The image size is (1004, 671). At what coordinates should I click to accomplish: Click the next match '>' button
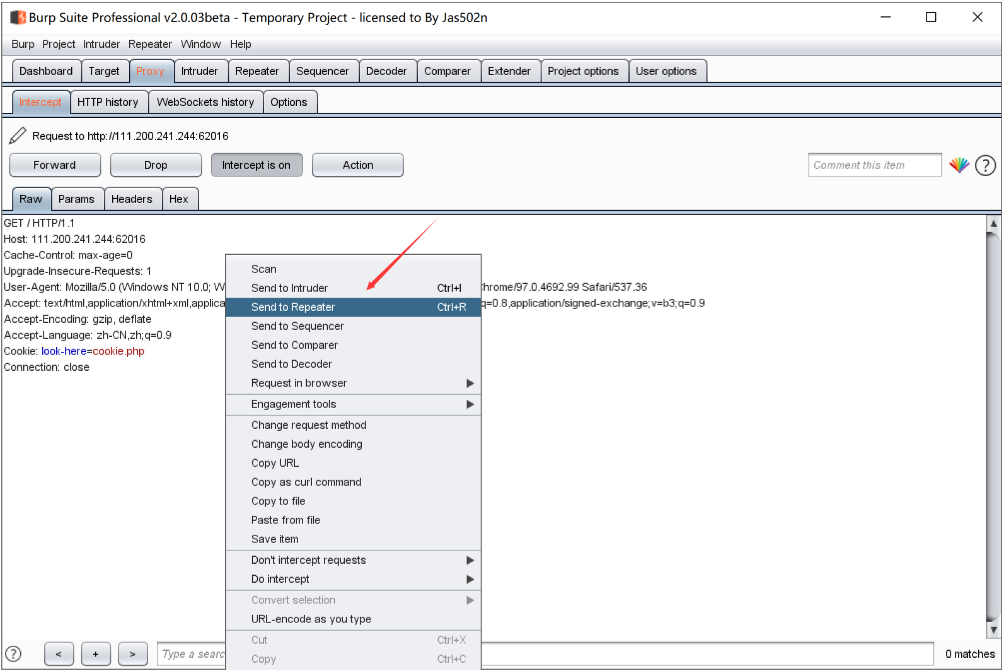[133, 654]
